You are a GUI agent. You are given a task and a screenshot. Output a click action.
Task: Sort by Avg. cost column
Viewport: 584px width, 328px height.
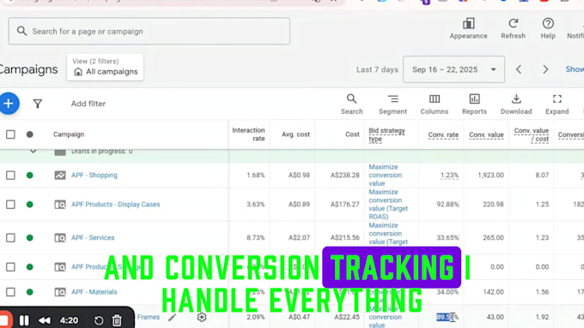coord(295,134)
